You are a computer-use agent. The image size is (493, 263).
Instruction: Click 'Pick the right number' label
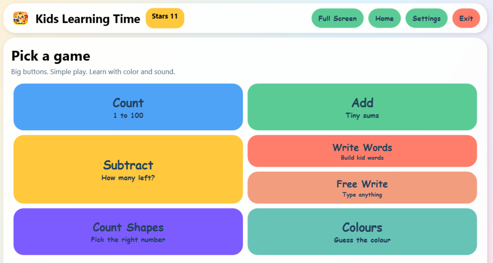click(128, 240)
